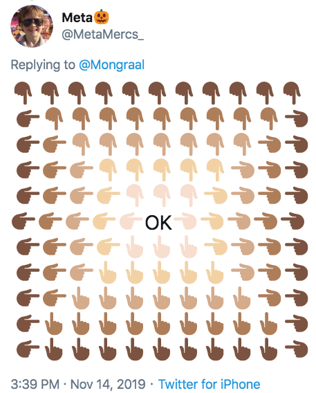Click the last dark down-pointing hand in top row
This screenshot has height=393, width=316.
pos(292,93)
